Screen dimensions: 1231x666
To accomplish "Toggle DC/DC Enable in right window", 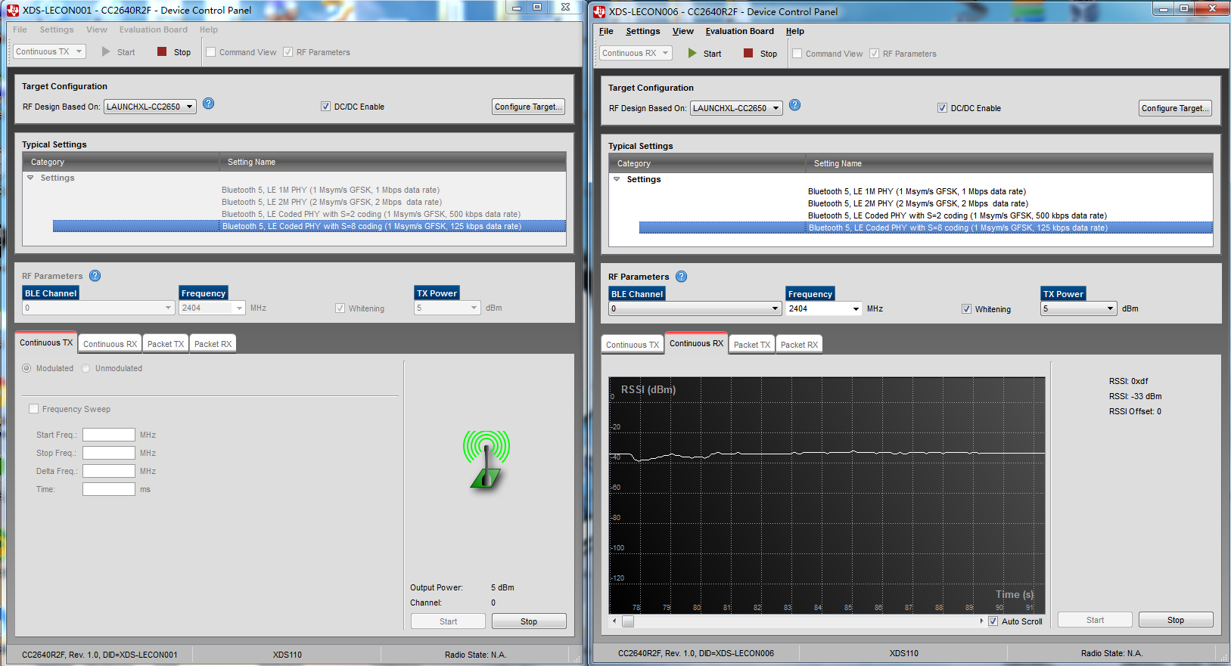I will [x=942, y=108].
